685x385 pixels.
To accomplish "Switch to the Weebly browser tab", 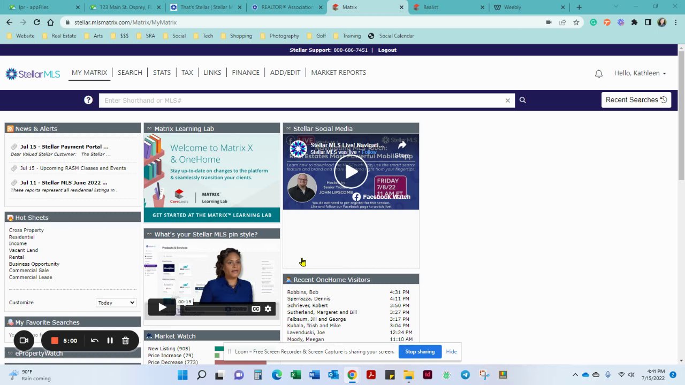I will pos(529,7).
